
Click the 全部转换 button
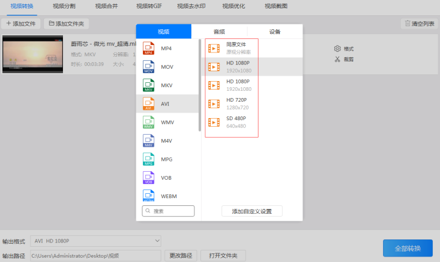coord(408,248)
